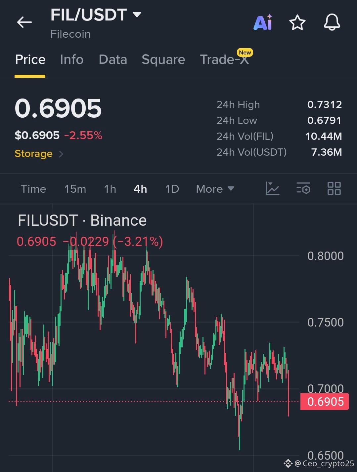Viewport: 357px width, 472px height.
Task: Open the chart layout grid icon
Action: point(334,189)
